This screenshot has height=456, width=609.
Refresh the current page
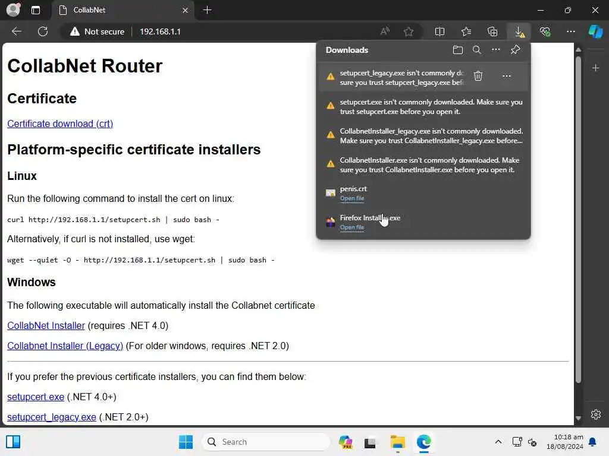pos(43,31)
